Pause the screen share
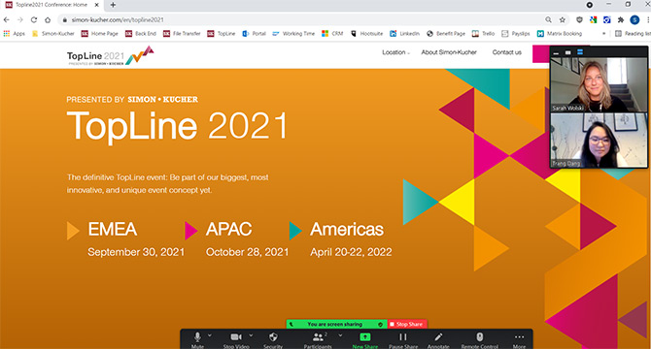 pyautogui.click(x=403, y=339)
